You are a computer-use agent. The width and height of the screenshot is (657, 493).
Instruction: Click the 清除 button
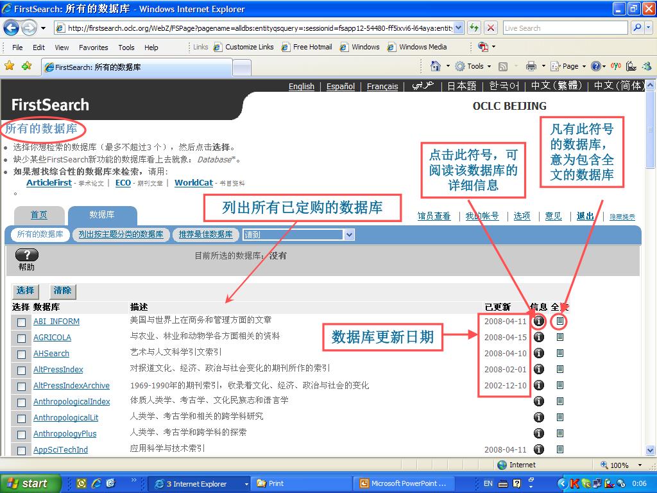pos(62,291)
